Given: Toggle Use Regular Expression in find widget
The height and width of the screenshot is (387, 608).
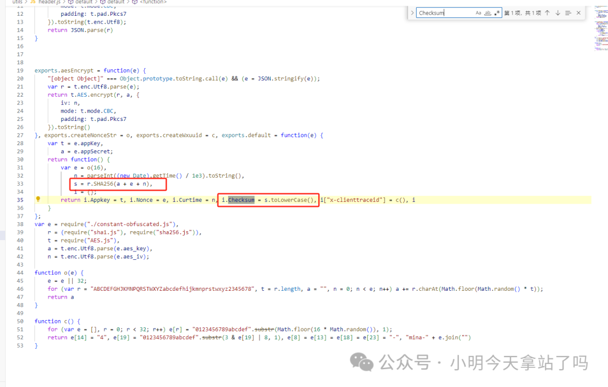Looking at the screenshot, I should click(x=497, y=13).
